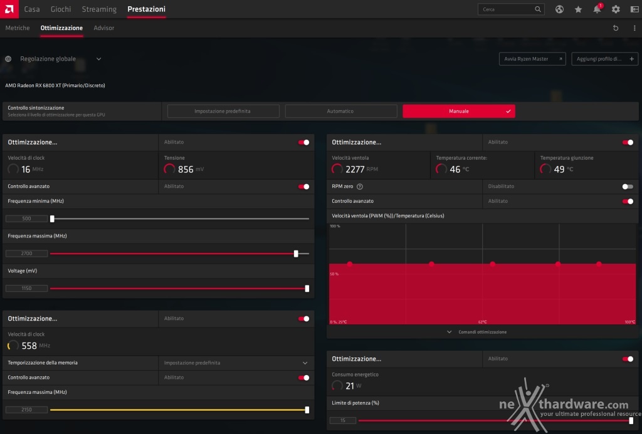Open the notifications bell
The height and width of the screenshot is (434, 642).
tap(597, 9)
